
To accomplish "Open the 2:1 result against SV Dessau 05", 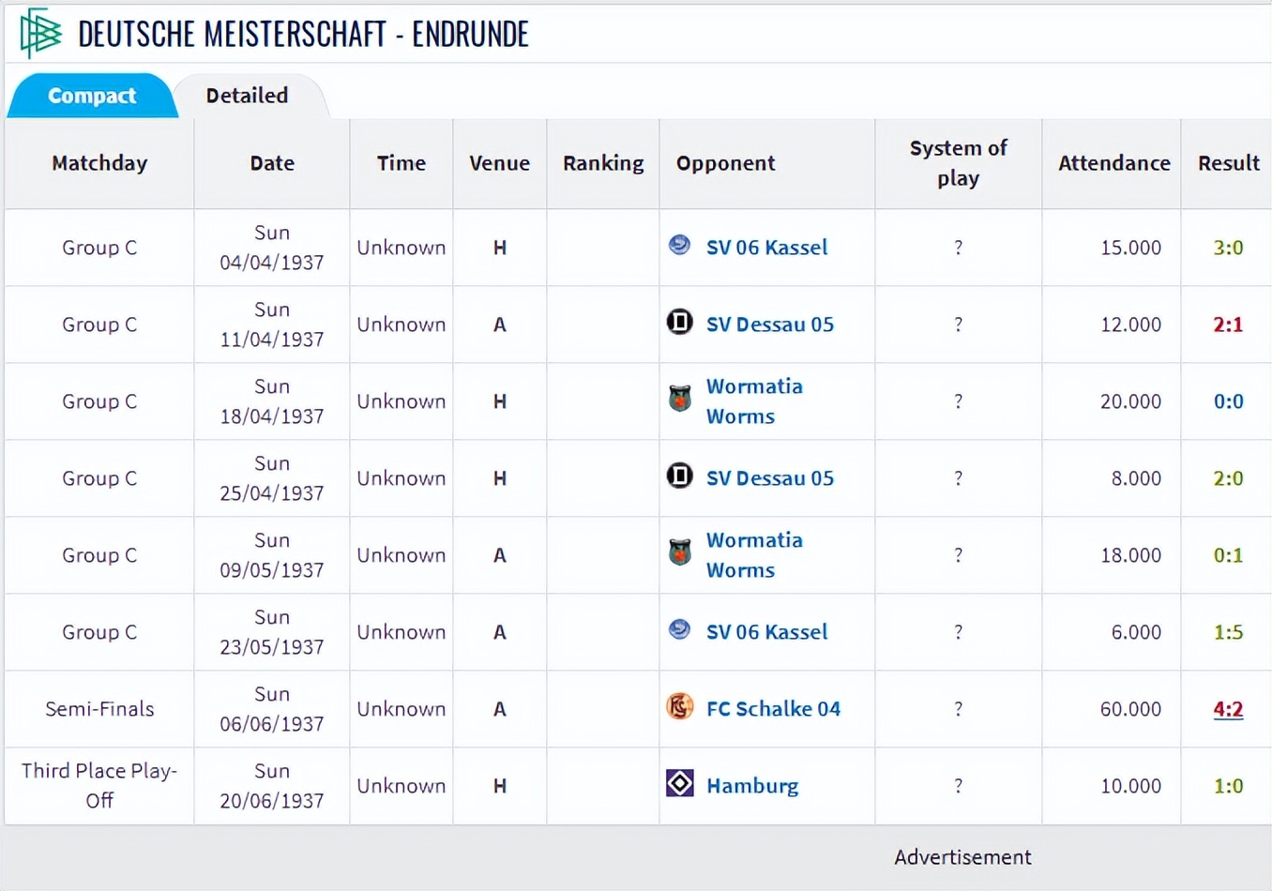I will pyautogui.click(x=1228, y=325).
